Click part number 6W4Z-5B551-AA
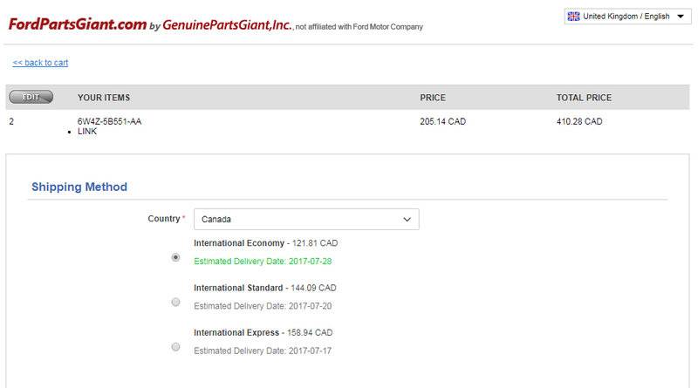 click(x=109, y=121)
